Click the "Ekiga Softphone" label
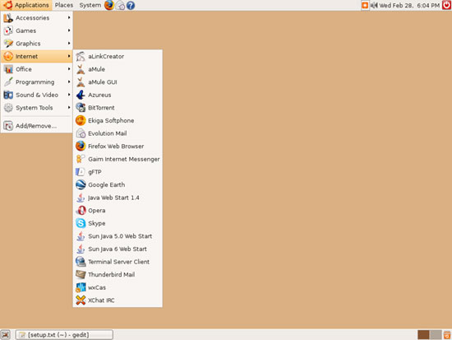 point(111,121)
